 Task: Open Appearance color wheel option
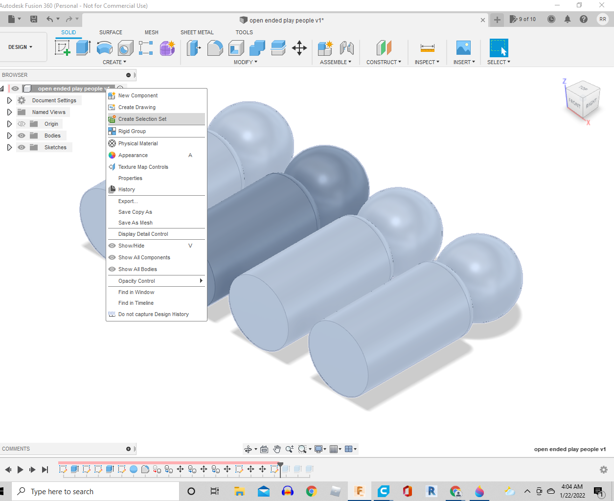(133, 155)
